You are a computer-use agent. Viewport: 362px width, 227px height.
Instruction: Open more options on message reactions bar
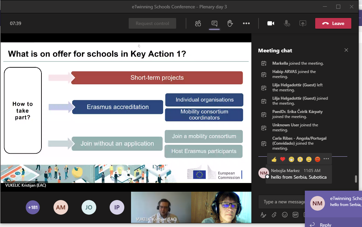(326, 159)
